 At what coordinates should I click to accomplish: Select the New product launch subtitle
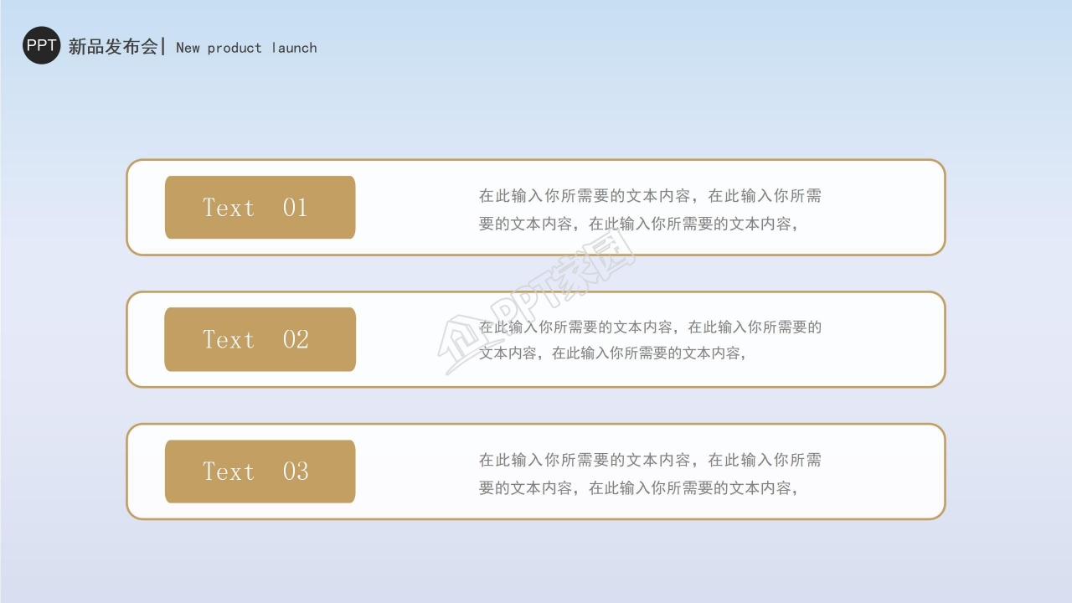pyautogui.click(x=246, y=48)
